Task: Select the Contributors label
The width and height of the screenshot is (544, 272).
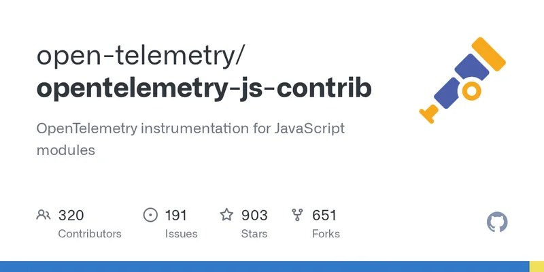Action: coord(90,233)
